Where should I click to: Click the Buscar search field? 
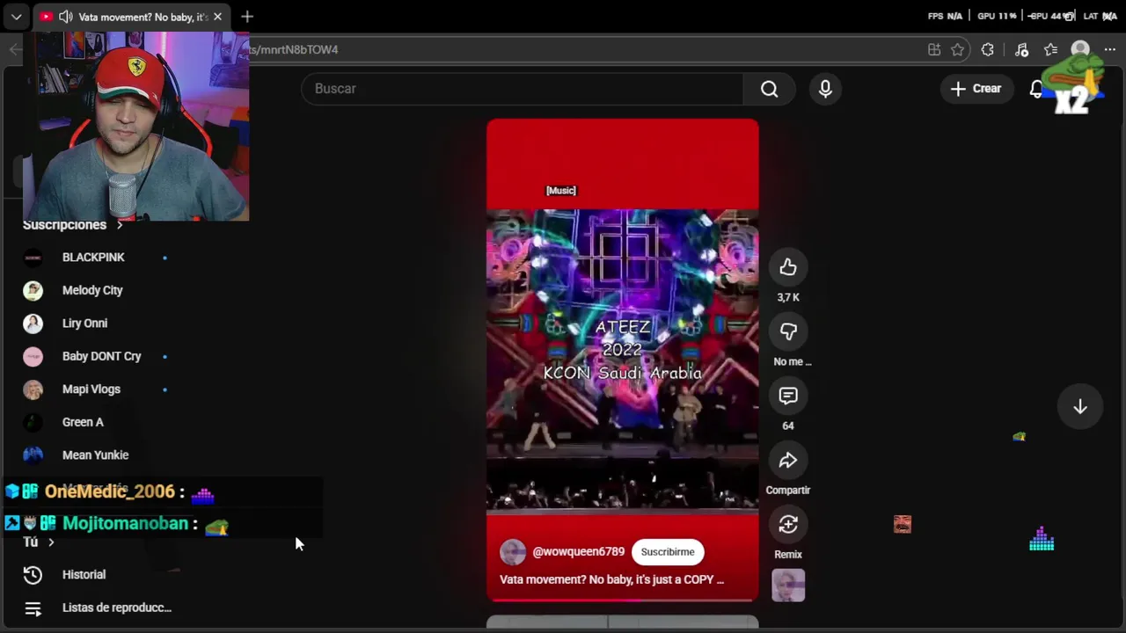pyautogui.click(x=523, y=89)
